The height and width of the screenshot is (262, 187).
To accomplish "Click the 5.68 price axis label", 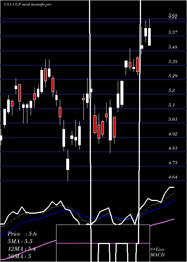I will pos(173,15).
